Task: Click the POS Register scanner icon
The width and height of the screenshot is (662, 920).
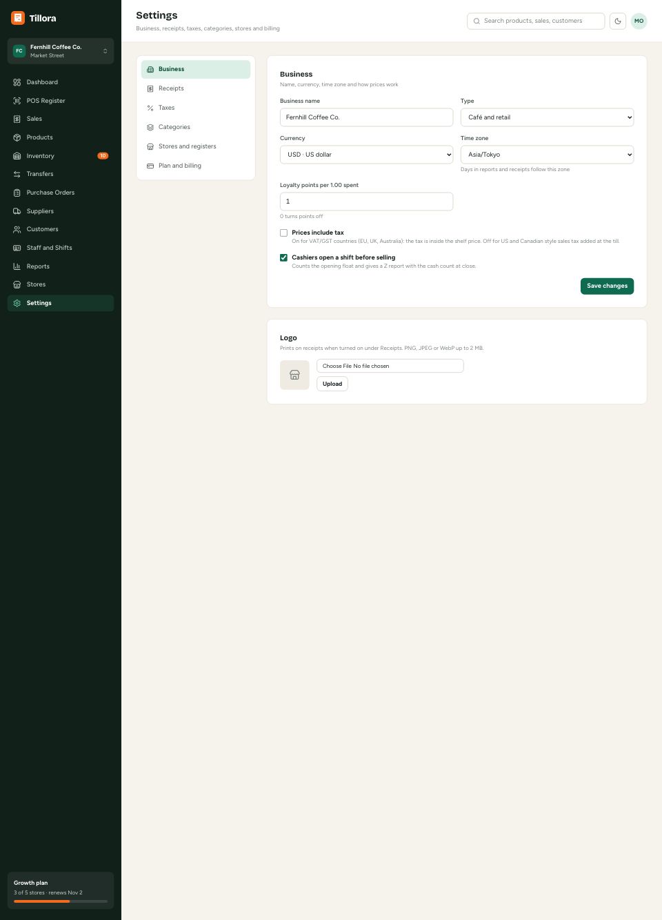Action: [x=17, y=101]
